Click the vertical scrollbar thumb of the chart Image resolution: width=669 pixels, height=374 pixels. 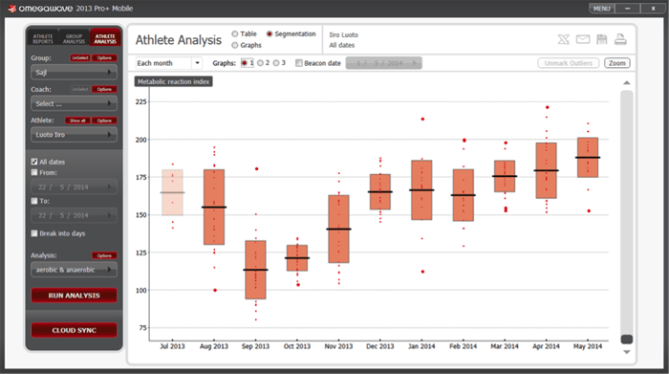pyautogui.click(x=626, y=339)
